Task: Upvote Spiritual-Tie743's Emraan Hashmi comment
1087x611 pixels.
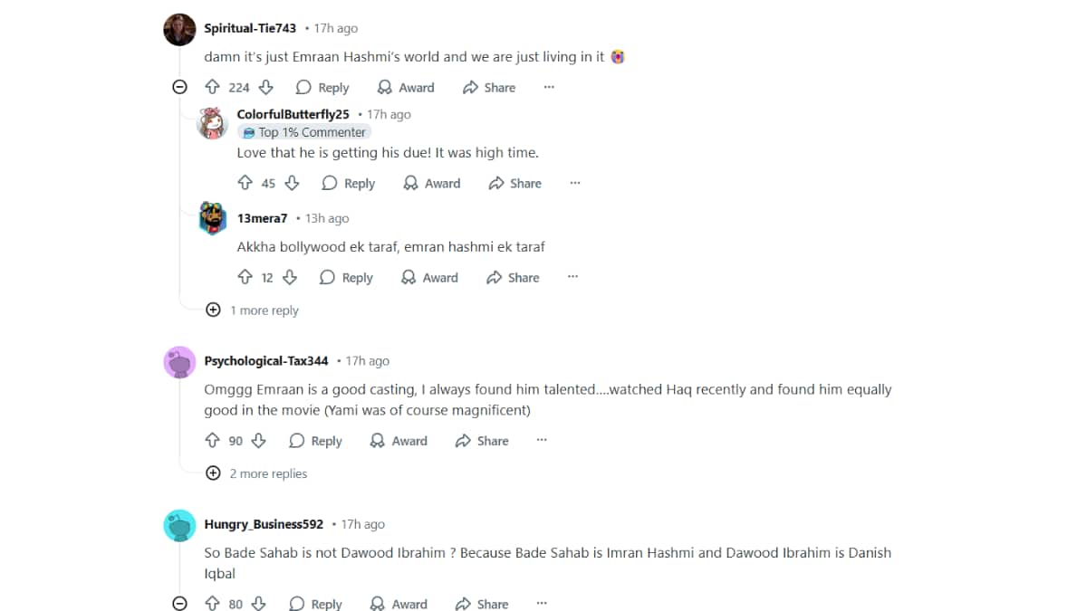Action: [212, 87]
